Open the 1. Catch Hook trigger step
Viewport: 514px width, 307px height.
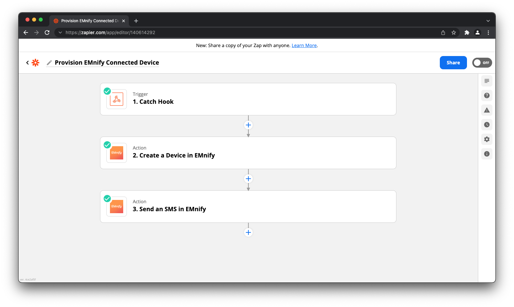pos(248,99)
